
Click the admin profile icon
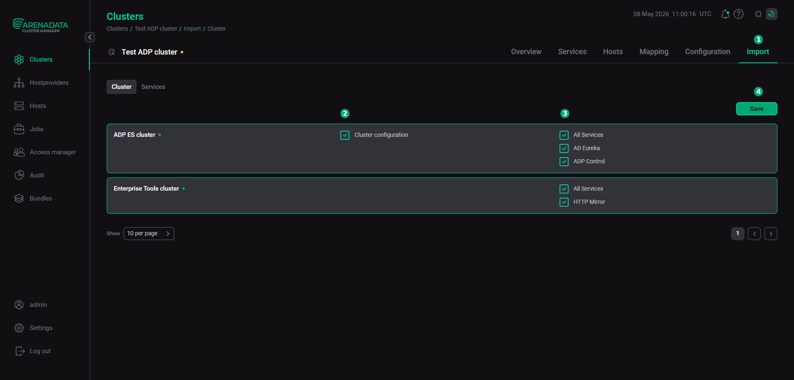(x=19, y=305)
